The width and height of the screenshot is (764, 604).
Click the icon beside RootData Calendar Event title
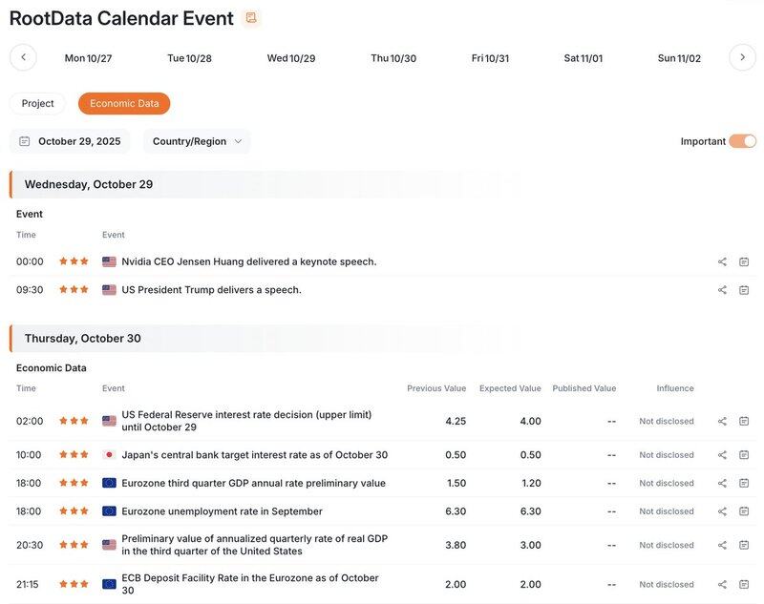point(251,18)
